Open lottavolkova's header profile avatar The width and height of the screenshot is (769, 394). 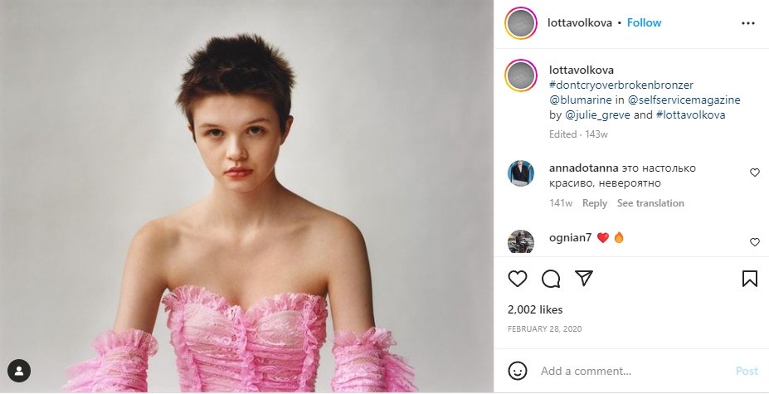pyautogui.click(x=521, y=23)
